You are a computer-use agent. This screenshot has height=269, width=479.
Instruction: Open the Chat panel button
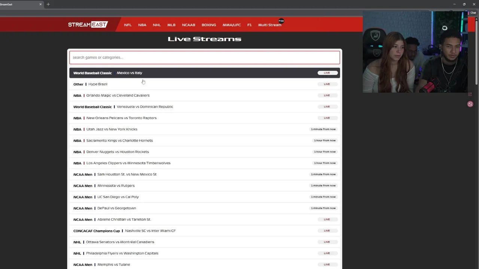pyautogui.click(x=472, y=13)
